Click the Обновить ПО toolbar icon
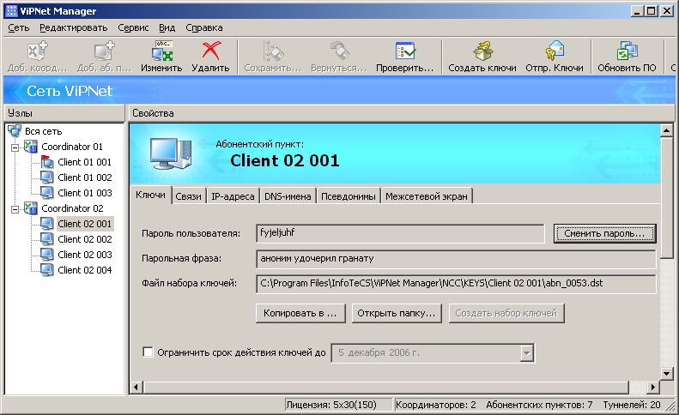 [627, 51]
